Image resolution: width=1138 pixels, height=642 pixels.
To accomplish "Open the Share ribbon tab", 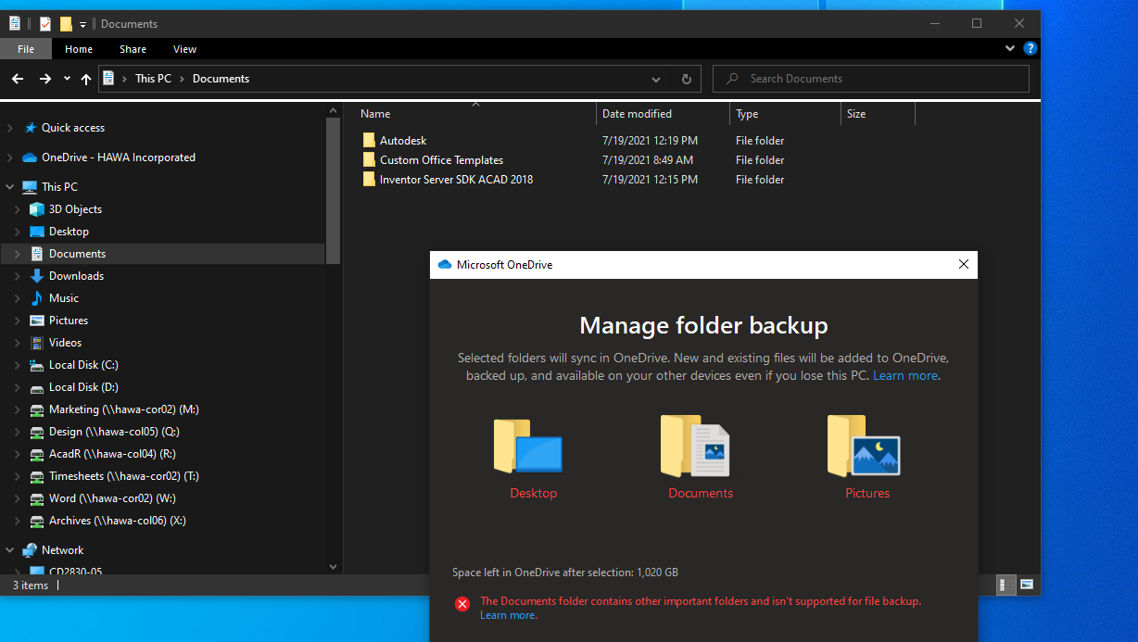I will click(133, 49).
